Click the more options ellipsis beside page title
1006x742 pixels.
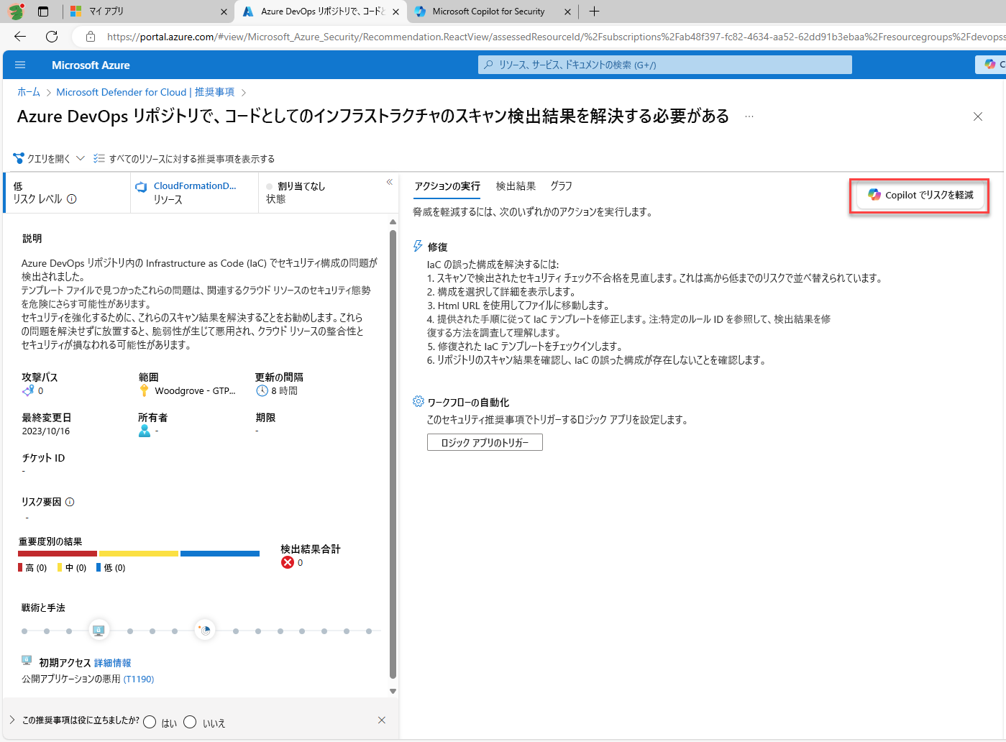[749, 116]
